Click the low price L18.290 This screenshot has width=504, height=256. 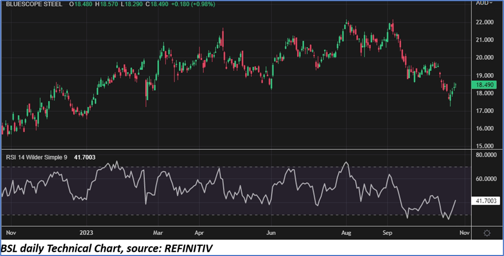[x=133, y=4]
